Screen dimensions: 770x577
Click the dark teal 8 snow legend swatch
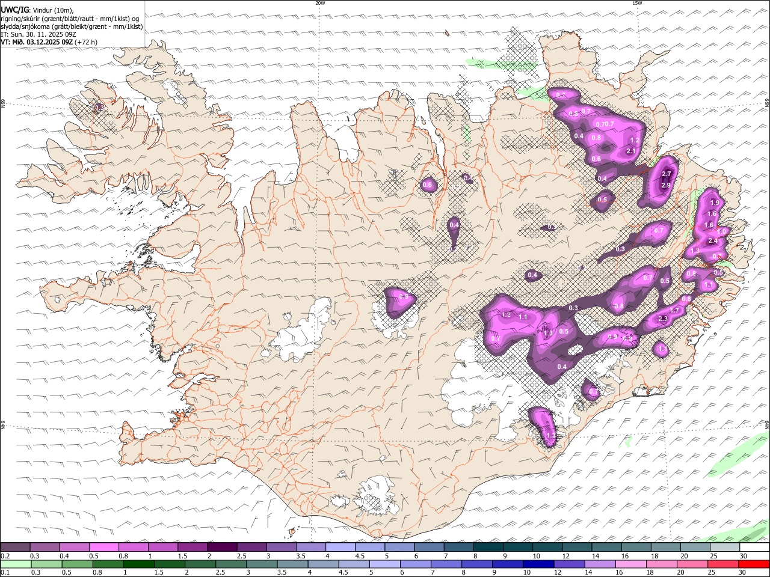pos(488,548)
